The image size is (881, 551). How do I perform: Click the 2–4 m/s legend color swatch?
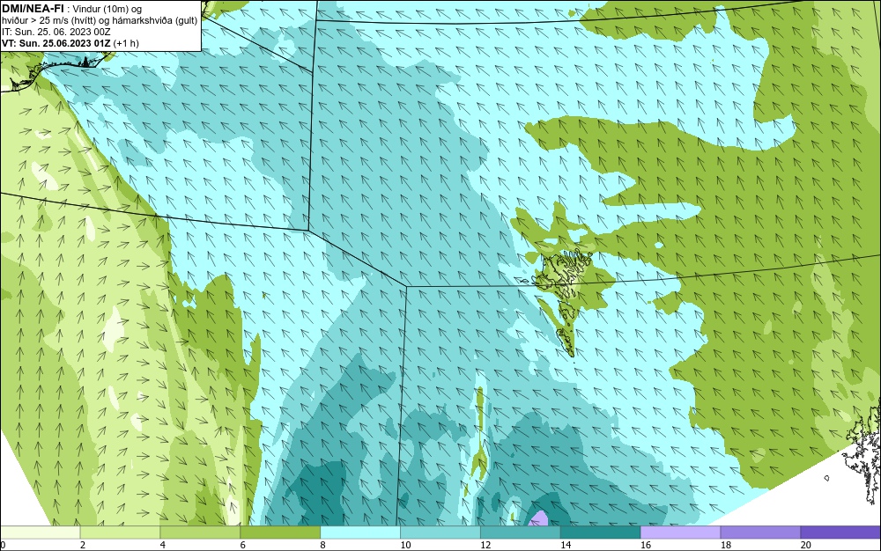point(120,532)
